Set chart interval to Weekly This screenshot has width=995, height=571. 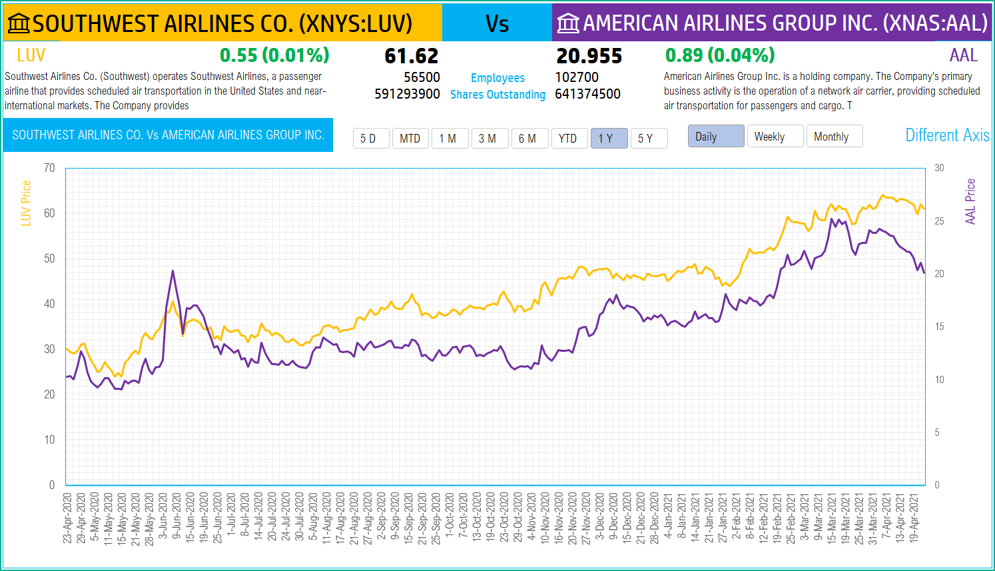pyautogui.click(x=775, y=136)
